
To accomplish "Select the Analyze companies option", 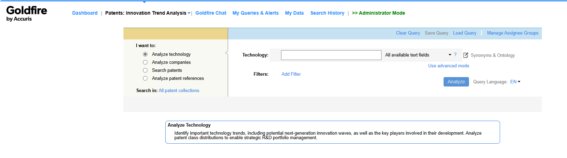I will click(x=145, y=62).
